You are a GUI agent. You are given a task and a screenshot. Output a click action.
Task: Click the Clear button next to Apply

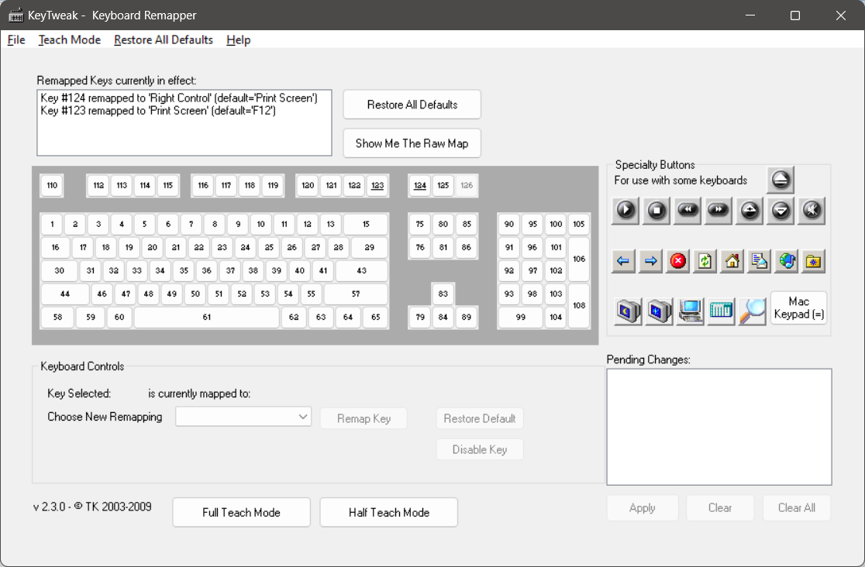(720, 508)
